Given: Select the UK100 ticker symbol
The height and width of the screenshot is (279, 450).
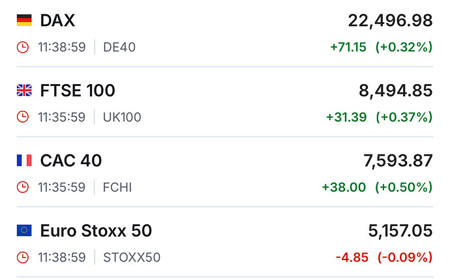Looking at the screenshot, I should tap(122, 117).
